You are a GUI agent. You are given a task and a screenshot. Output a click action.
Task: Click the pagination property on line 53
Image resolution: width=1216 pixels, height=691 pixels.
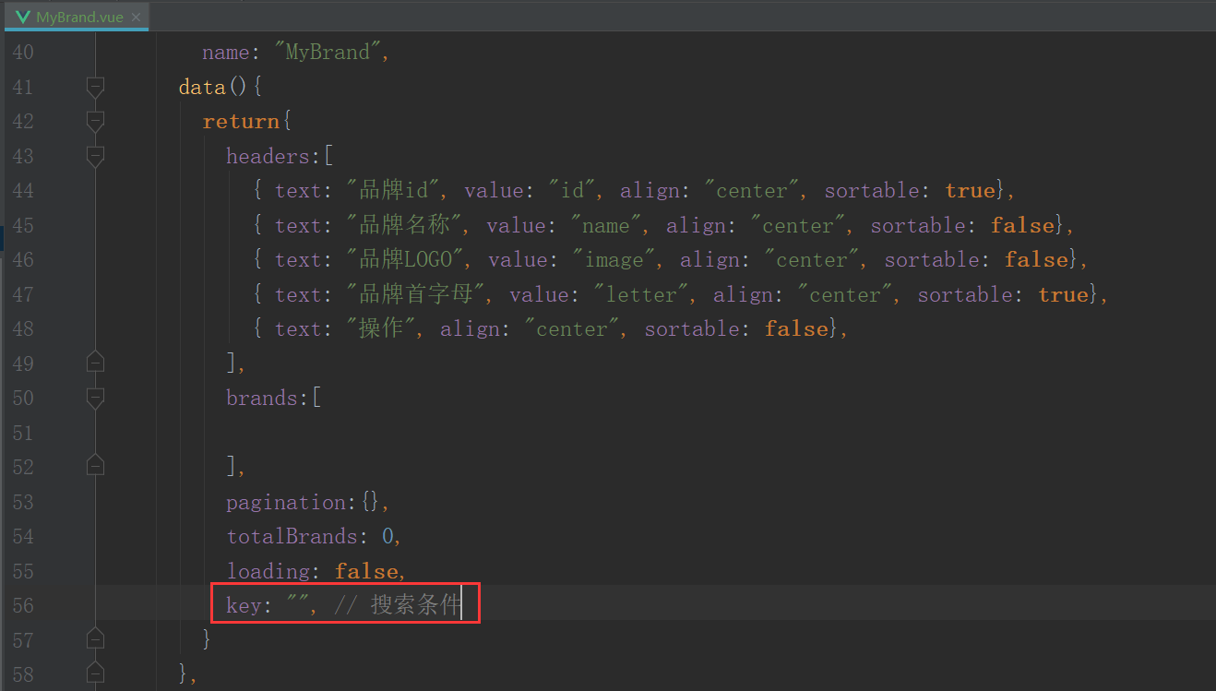click(x=285, y=502)
